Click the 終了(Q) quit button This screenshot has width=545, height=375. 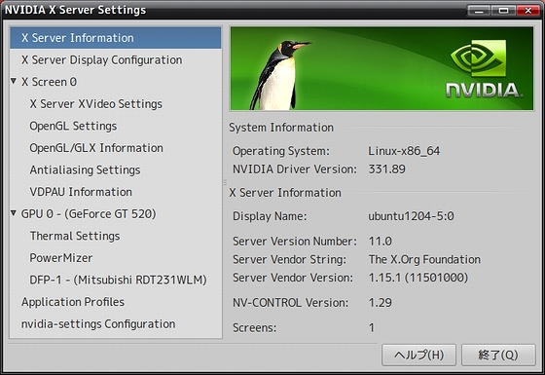(498, 355)
